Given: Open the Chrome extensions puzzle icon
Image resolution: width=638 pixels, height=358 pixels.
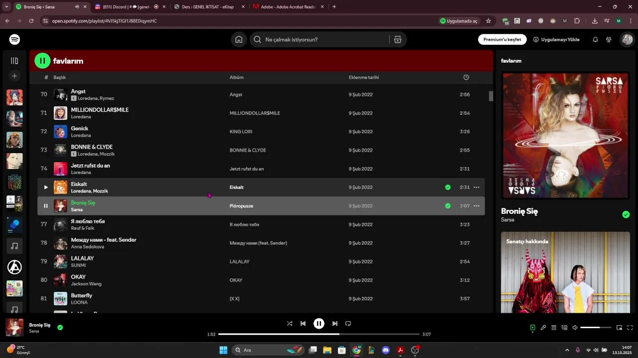Looking at the screenshot, I should coord(577,21).
